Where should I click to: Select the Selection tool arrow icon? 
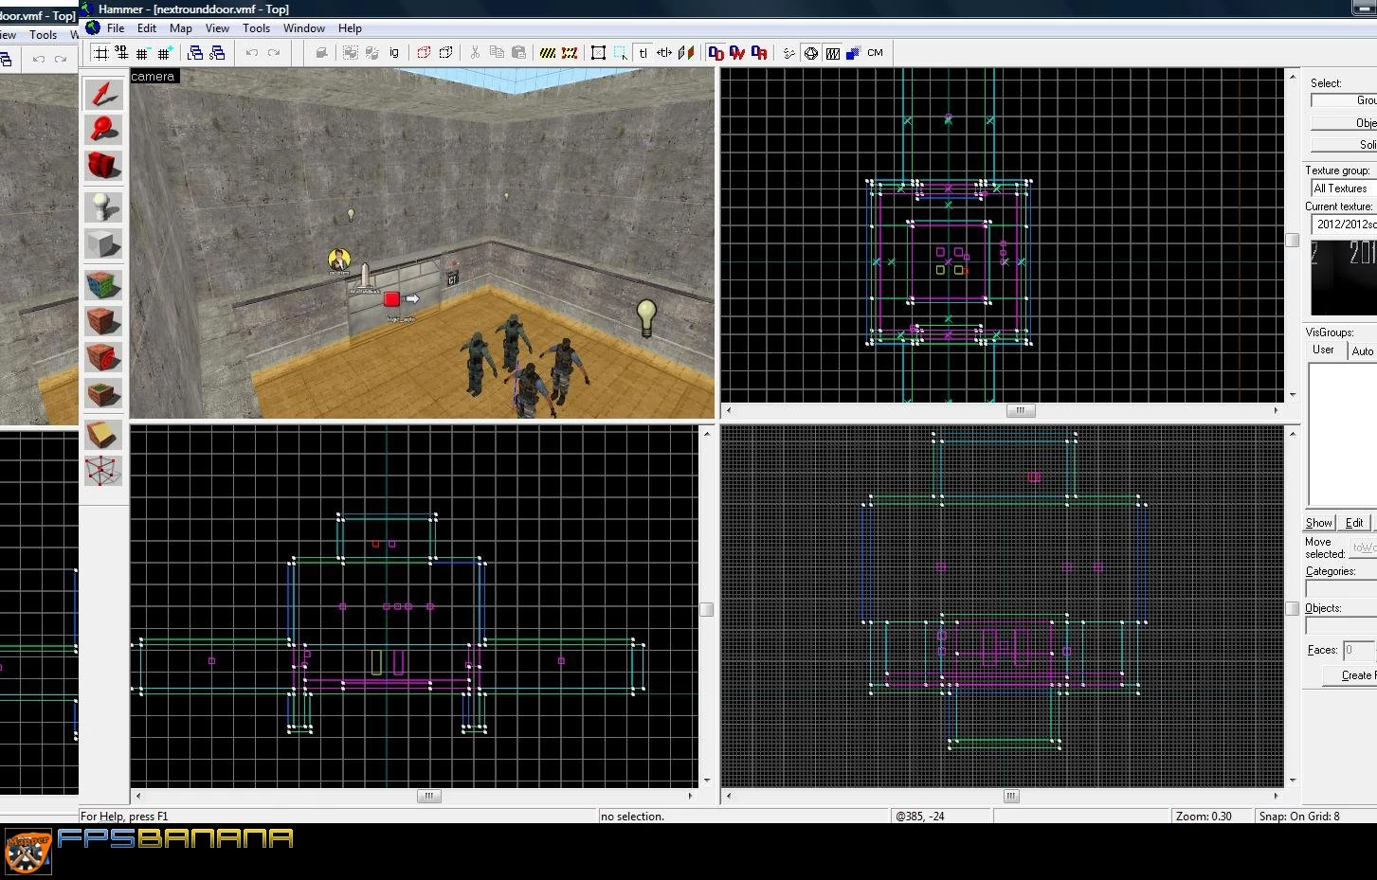click(103, 94)
